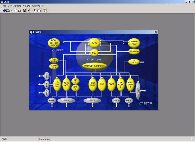Save the project with the floppy disk icon
Screen dimensions: 195x142
pos(25,11)
